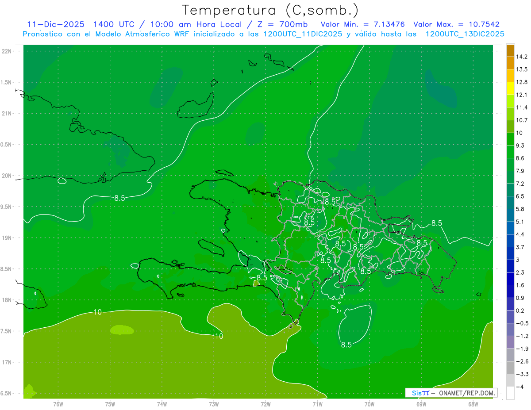The image size is (531, 410).
Task: Click the '72W' longitude axis label
Action: tap(266, 404)
